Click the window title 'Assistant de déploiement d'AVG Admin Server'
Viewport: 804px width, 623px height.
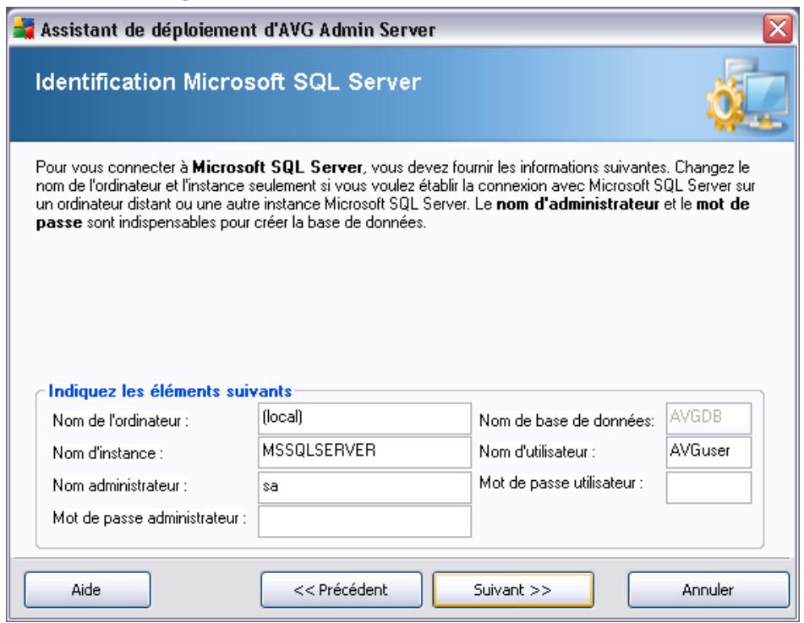(x=238, y=30)
